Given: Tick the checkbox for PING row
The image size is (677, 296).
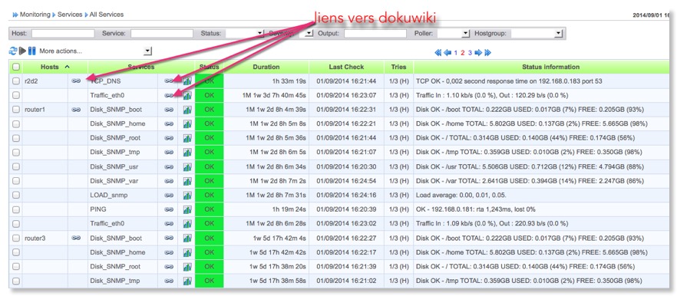Looking at the screenshot, I should click(16, 209).
